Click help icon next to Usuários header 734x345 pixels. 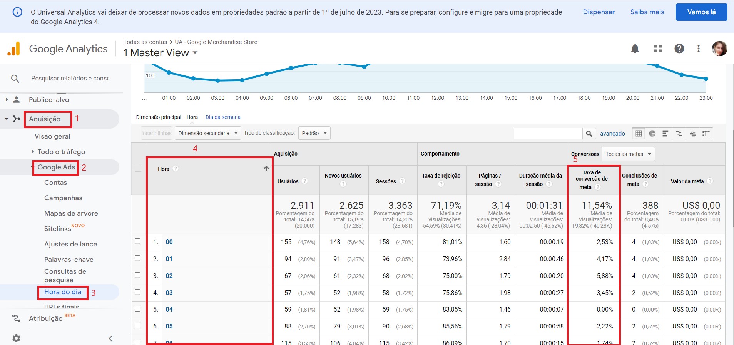[304, 181]
